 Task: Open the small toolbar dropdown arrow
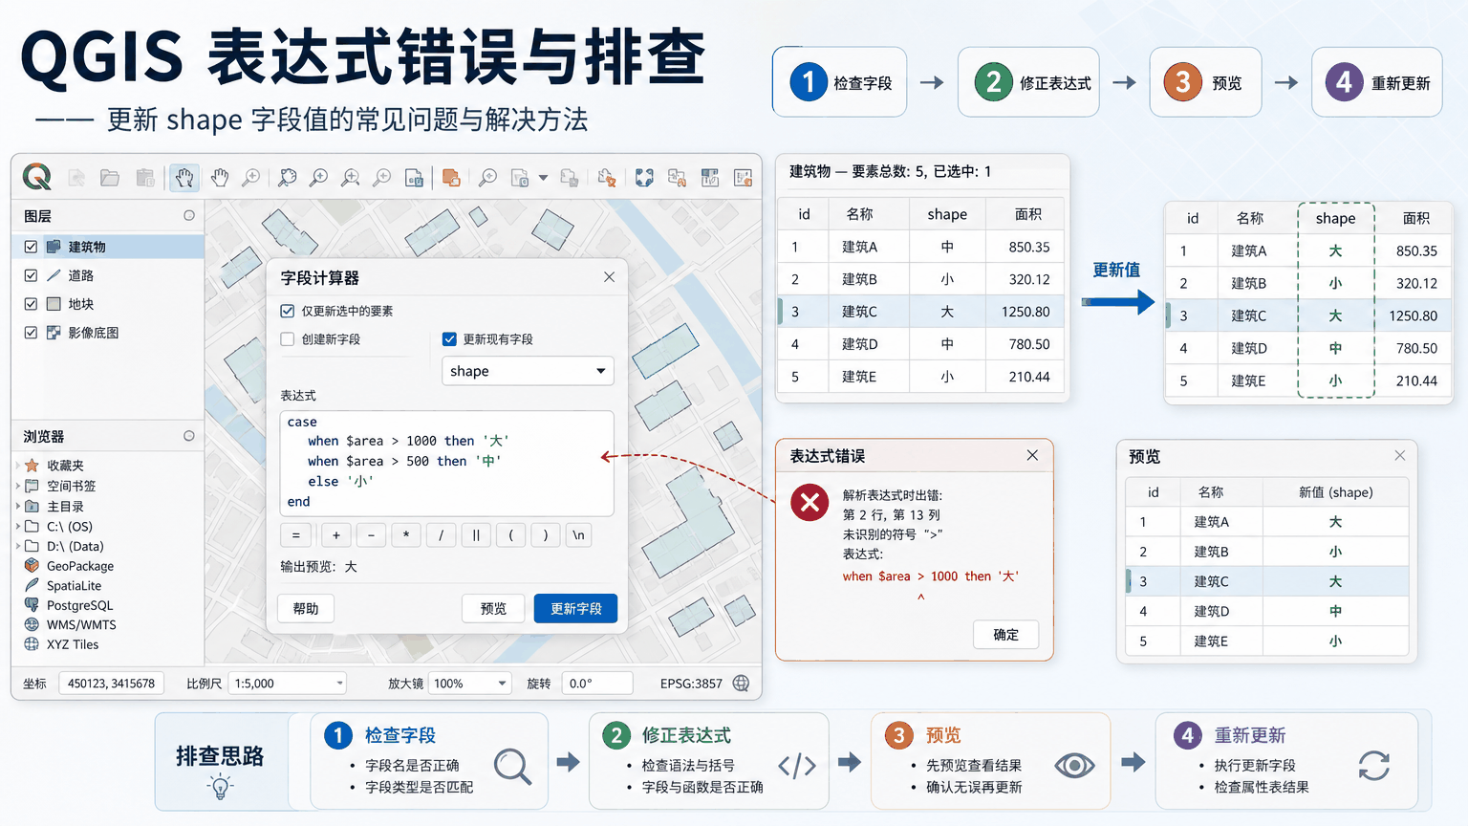[x=543, y=178]
